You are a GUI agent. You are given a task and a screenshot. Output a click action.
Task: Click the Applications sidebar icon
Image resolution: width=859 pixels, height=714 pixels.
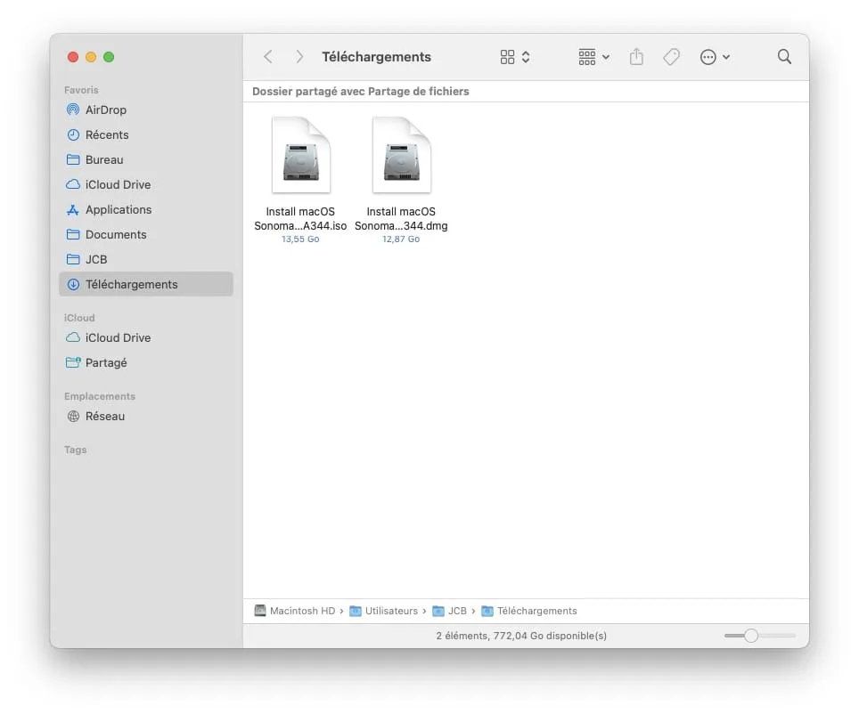coord(73,210)
